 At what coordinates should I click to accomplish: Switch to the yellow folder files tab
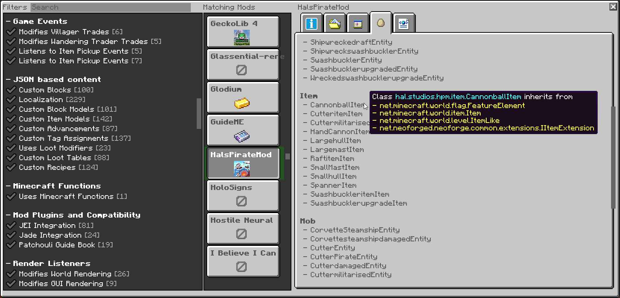335,24
